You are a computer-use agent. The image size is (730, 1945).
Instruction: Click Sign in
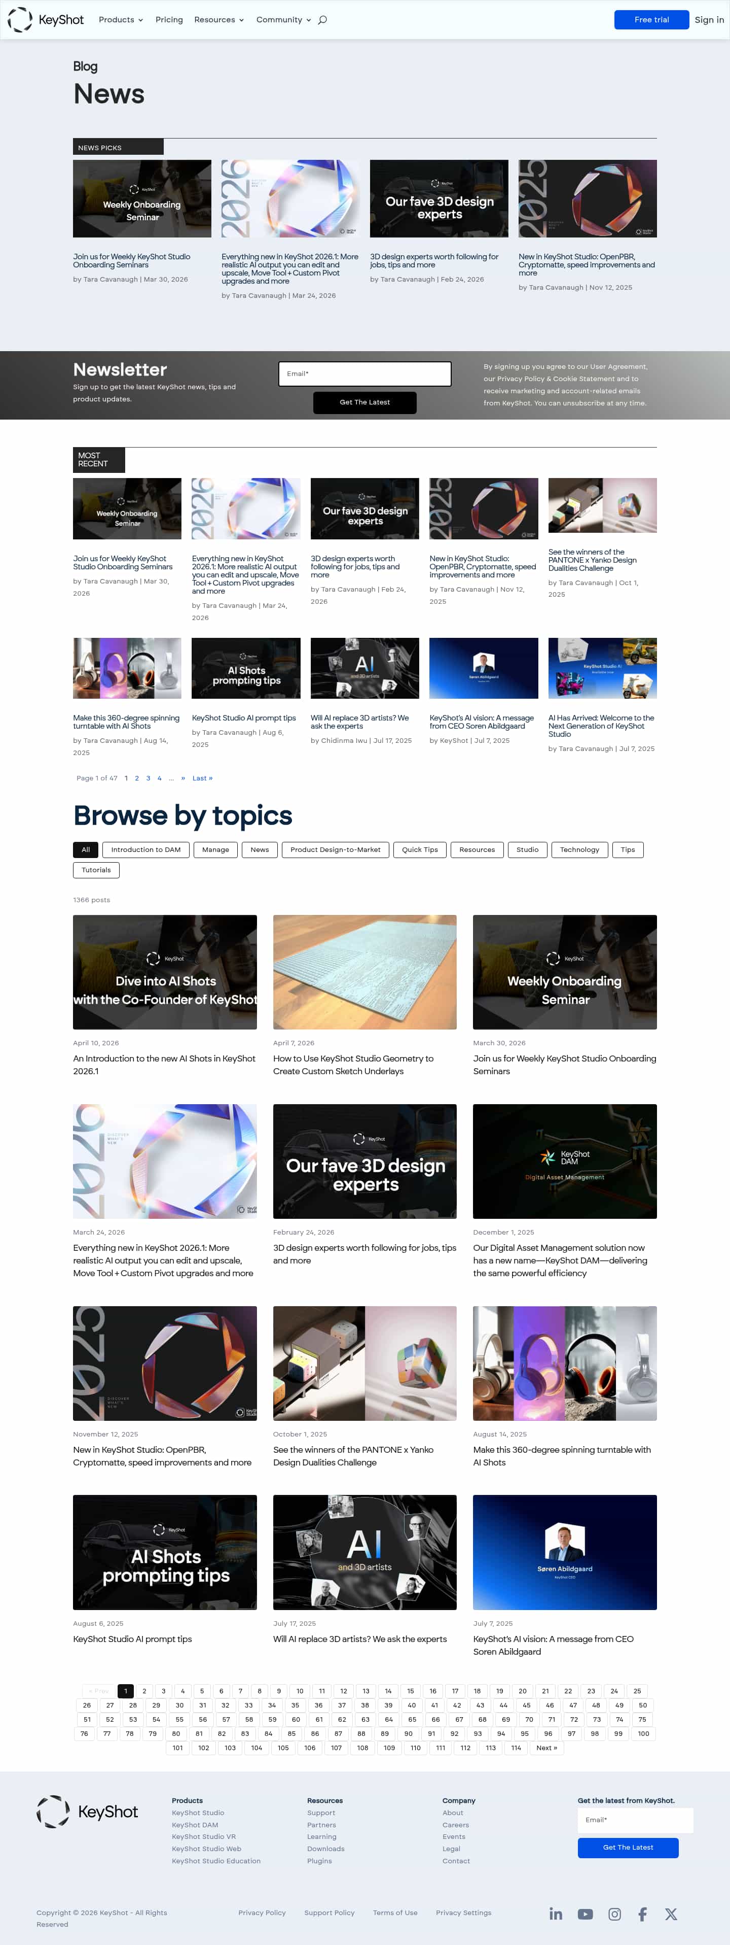(x=709, y=20)
